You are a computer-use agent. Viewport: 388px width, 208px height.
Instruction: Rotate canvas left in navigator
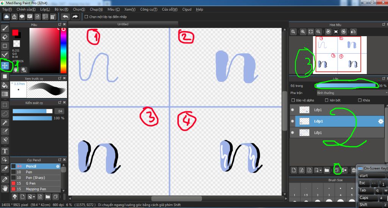click(x=328, y=32)
